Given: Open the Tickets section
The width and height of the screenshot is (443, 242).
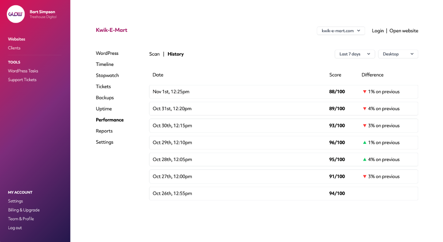Looking at the screenshot, I should (103, 86).
